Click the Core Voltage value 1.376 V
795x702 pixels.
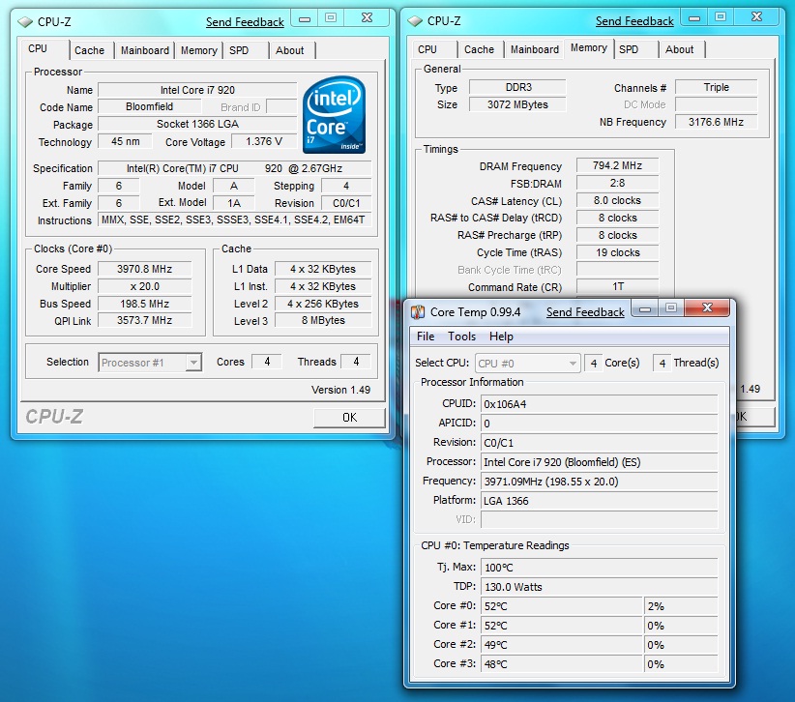pyautogui.click(x=264, y=141)
